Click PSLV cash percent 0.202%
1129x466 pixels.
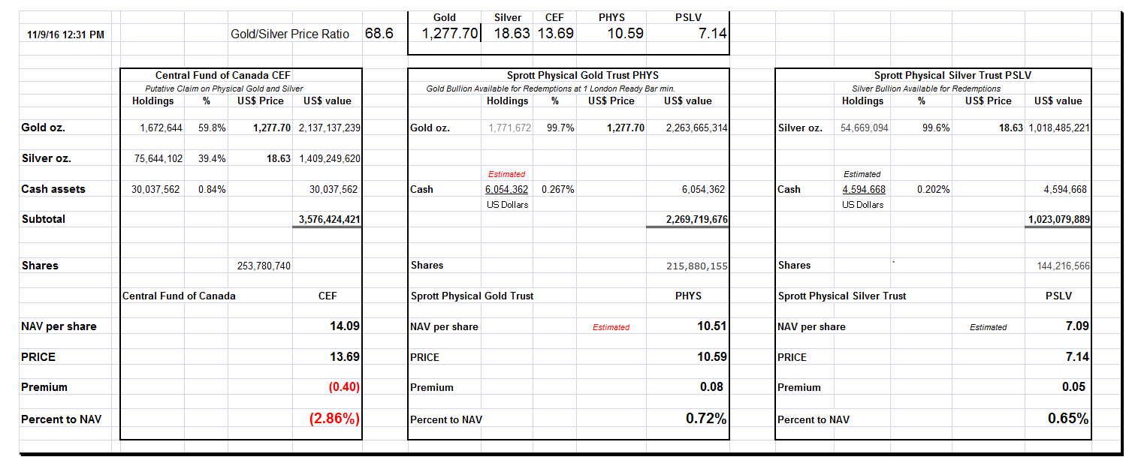tap(934, 189)
